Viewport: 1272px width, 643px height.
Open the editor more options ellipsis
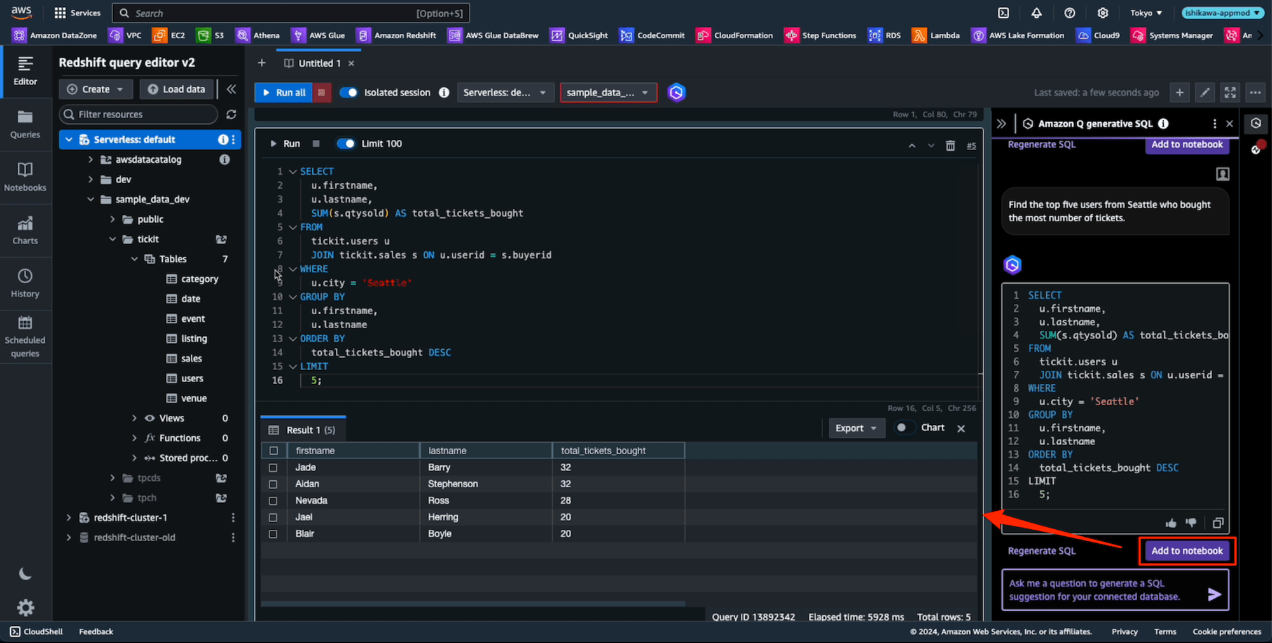pyautogui.click(x=1255, y=92)
